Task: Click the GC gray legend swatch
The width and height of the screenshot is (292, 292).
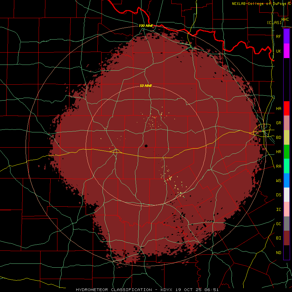Action: click(286, 224)
